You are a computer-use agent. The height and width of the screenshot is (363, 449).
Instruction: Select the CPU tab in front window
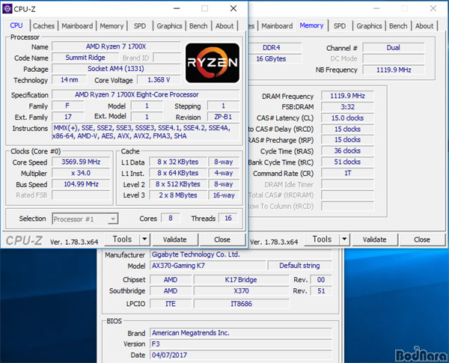(x=16, y=25)
